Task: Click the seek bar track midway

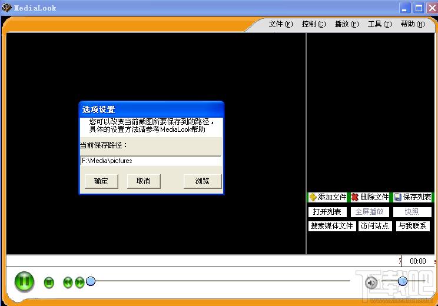Action: [219, 281]
